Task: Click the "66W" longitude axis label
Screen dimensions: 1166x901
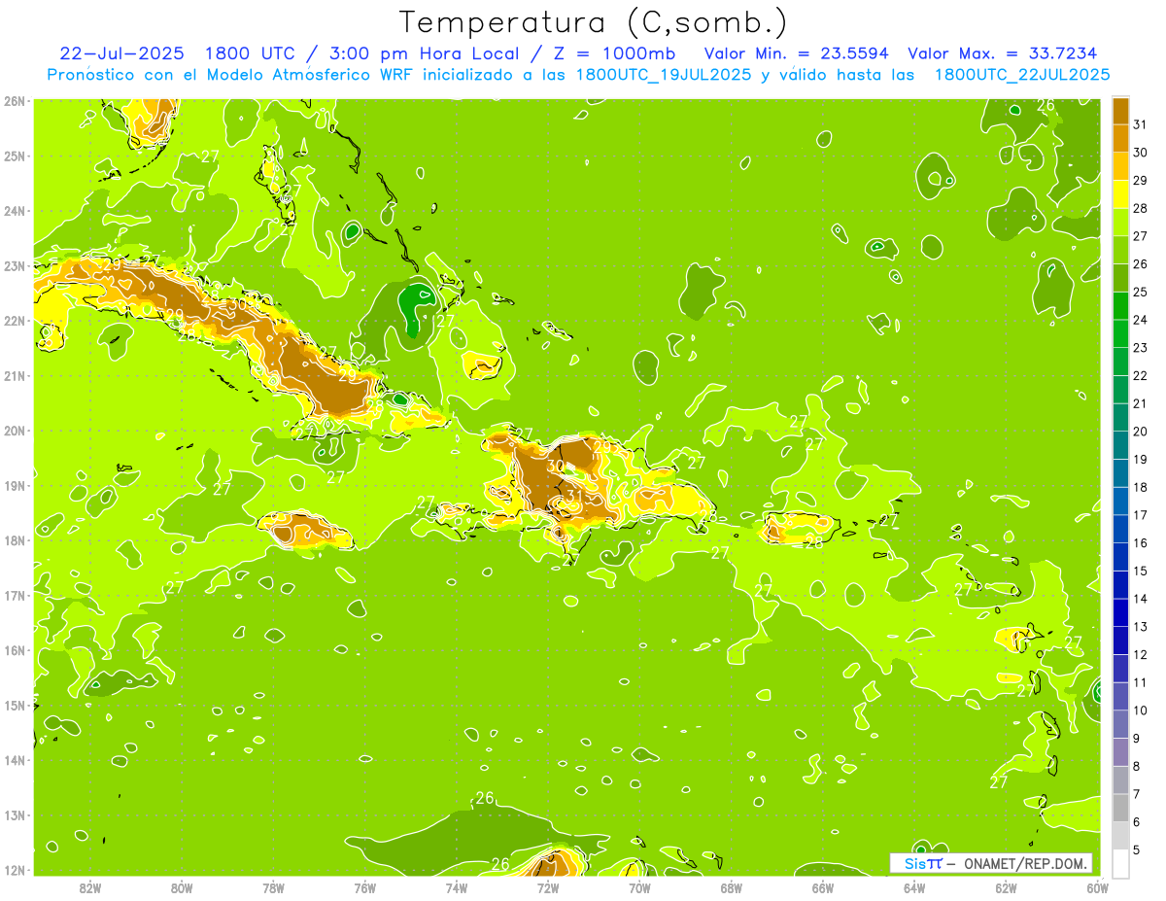Action: [x=823, y=886]
